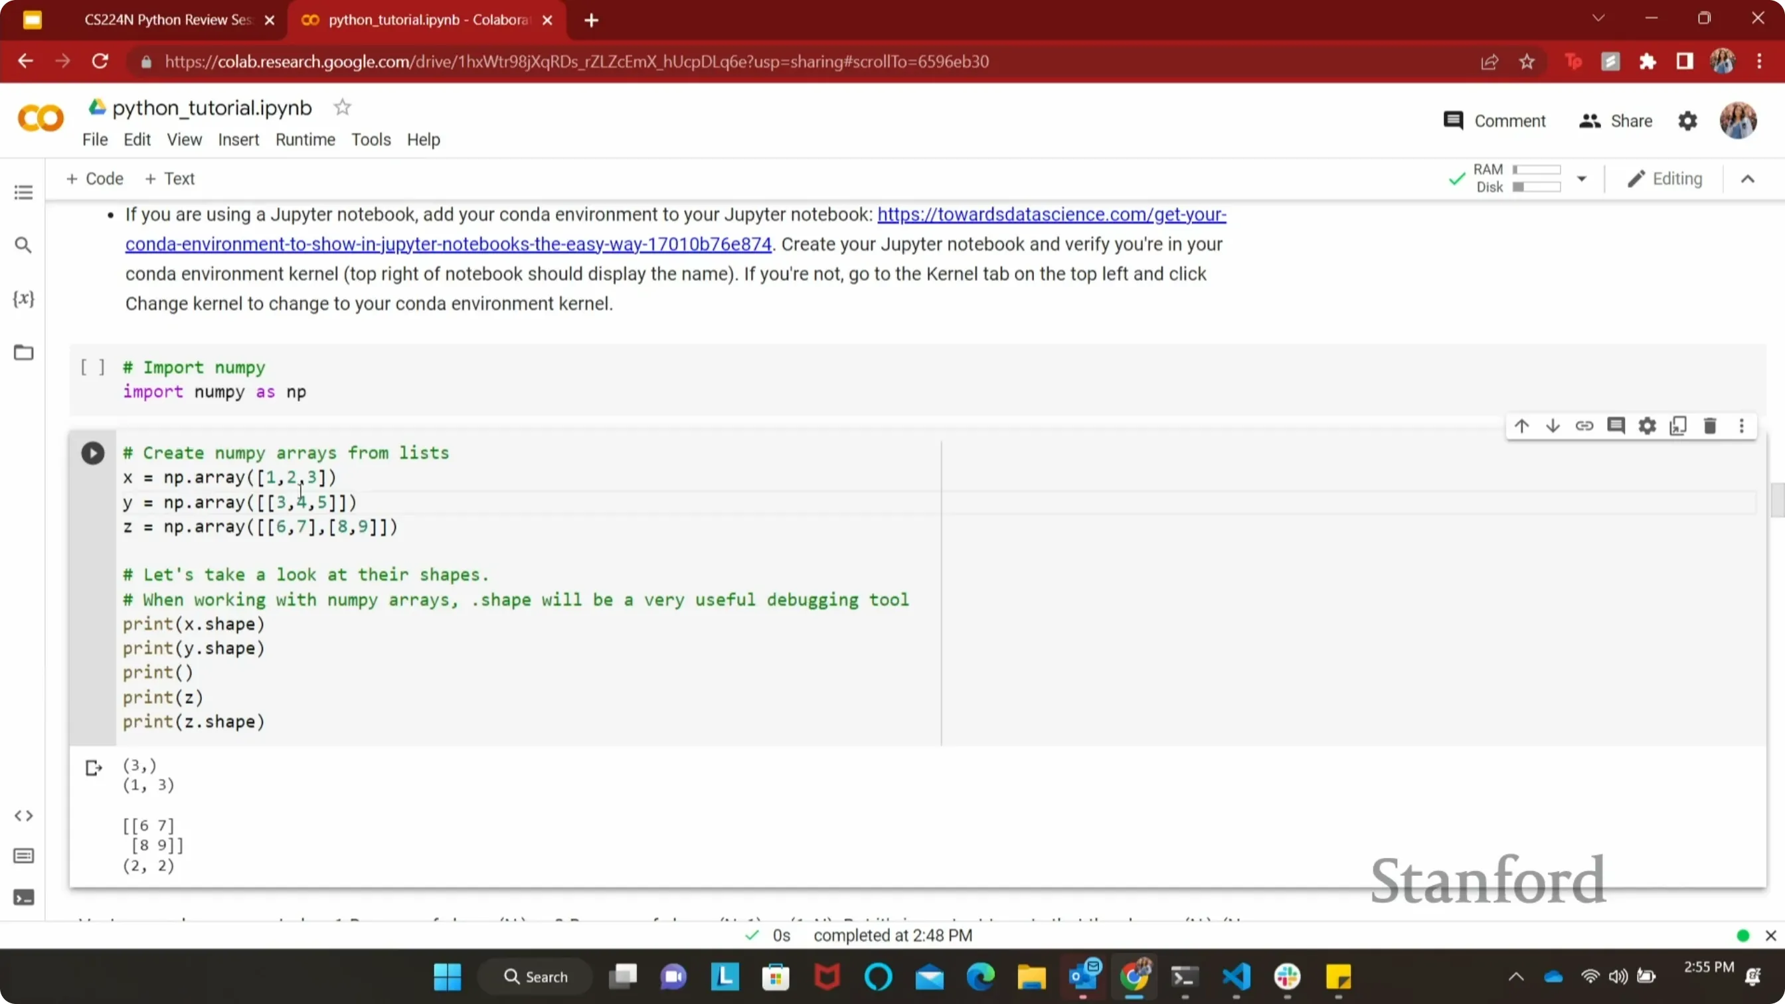Run the numpy arrays code cell
The width and height of the screenshot is (1785, 1004).
[x=92, y=453]
